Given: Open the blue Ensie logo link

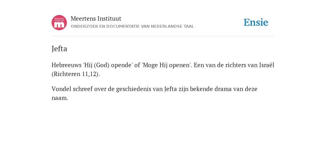Looking at the screenshot, I should click(x=256, y=22).
